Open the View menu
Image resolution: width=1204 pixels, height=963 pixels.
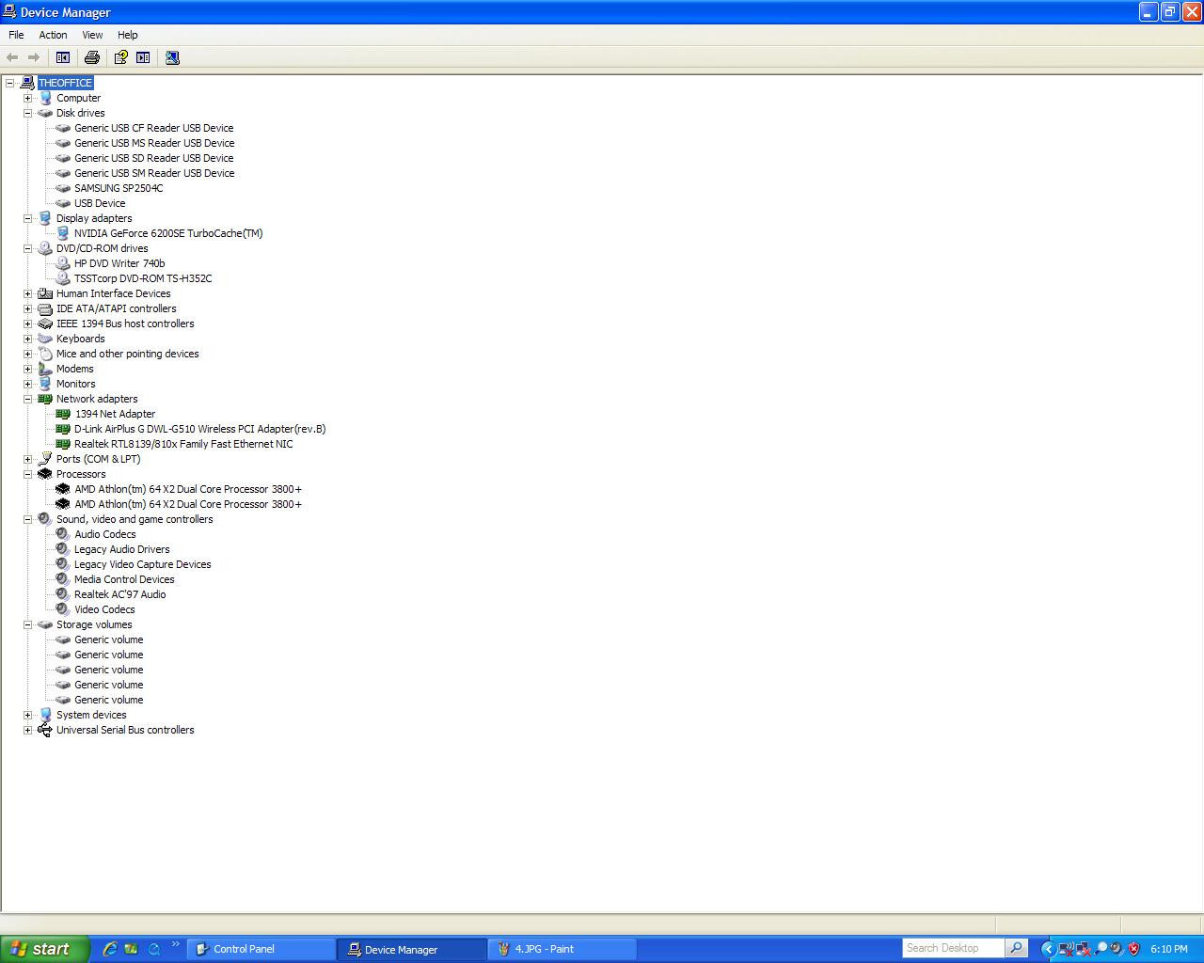click(x=92, y=35)
